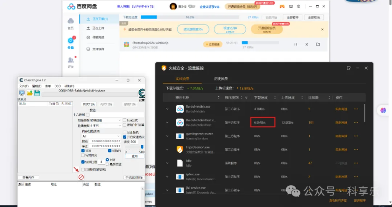Viewport: 392px width, 207px height.
Task: Open the settings gear icon in Baidu Netdisk header
Action: pyautogui.click(x=299, y=6)
